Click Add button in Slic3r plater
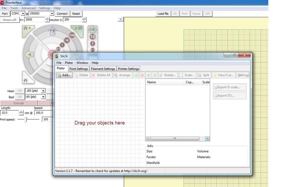Screen dimensions: 303x187 (64, 75)
